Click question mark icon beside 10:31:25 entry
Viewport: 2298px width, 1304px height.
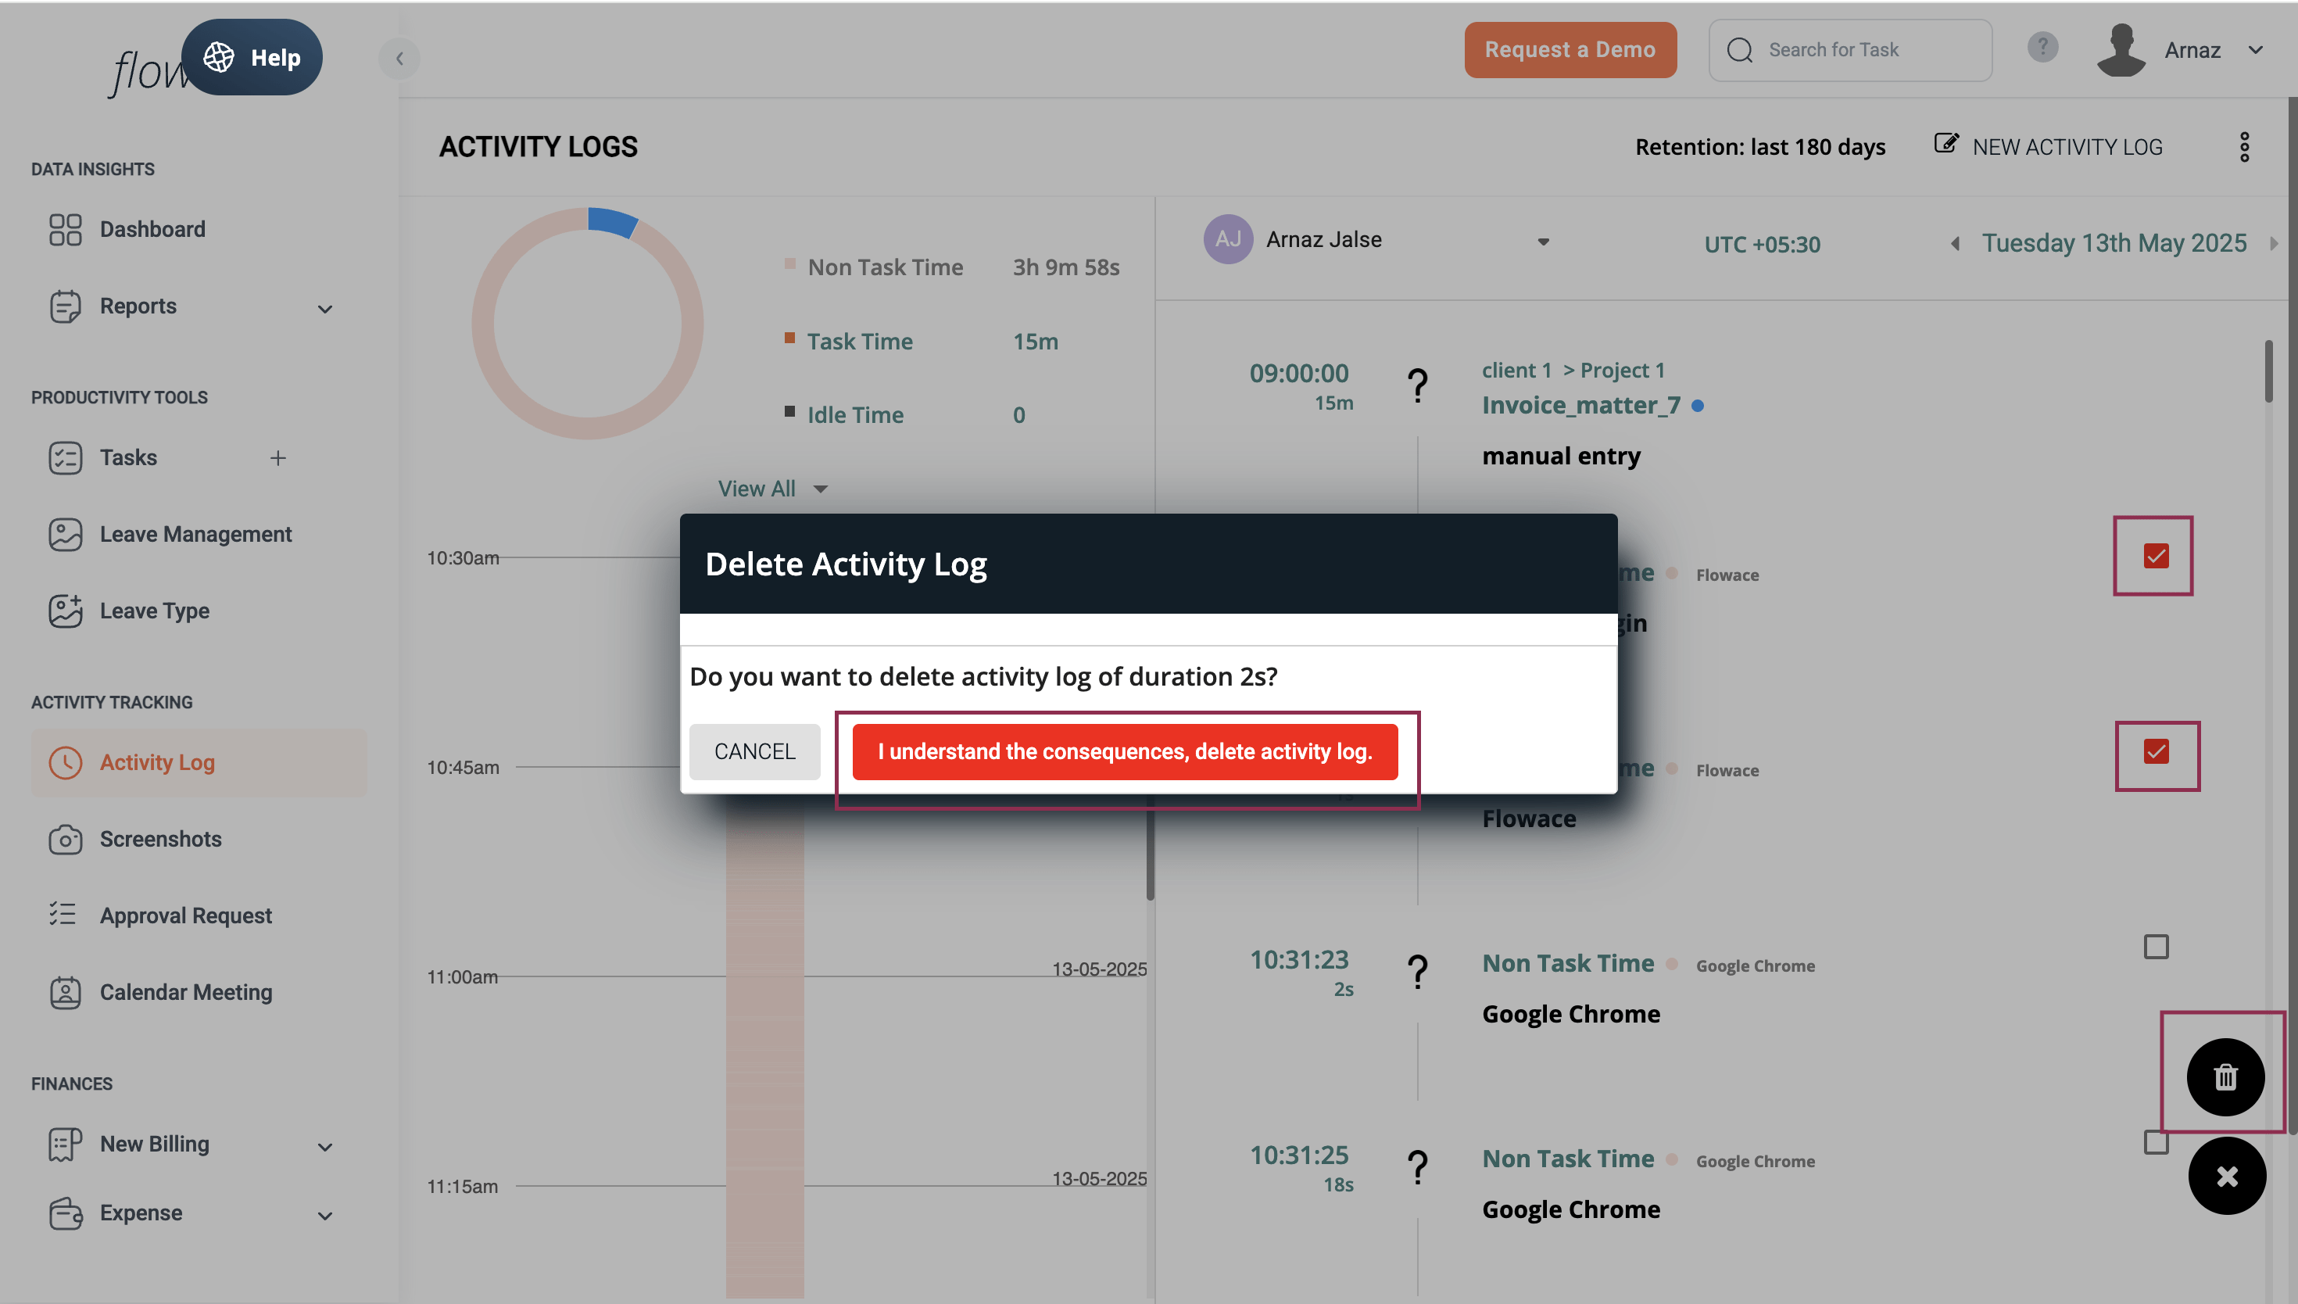point(1417,1168)
